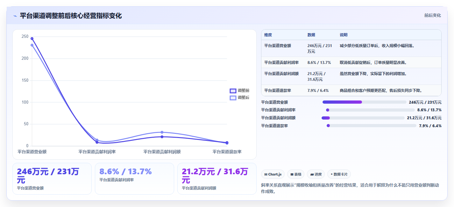Click the 前后变化 label in the header
This screenshot has height=207, width=454.
point(433,15)
